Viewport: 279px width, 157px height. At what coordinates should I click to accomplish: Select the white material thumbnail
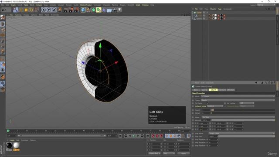pyautogui.click(x=17, y=145)
